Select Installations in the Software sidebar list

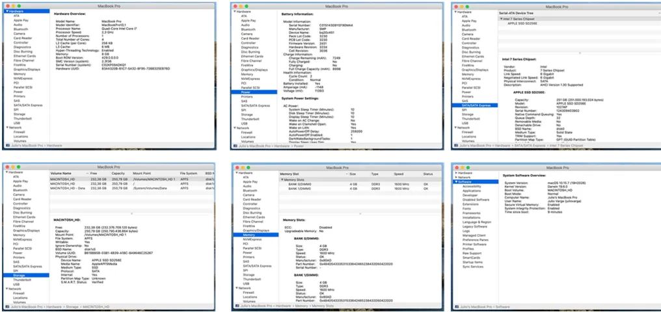pyautogui.click(x=472, y=217)
